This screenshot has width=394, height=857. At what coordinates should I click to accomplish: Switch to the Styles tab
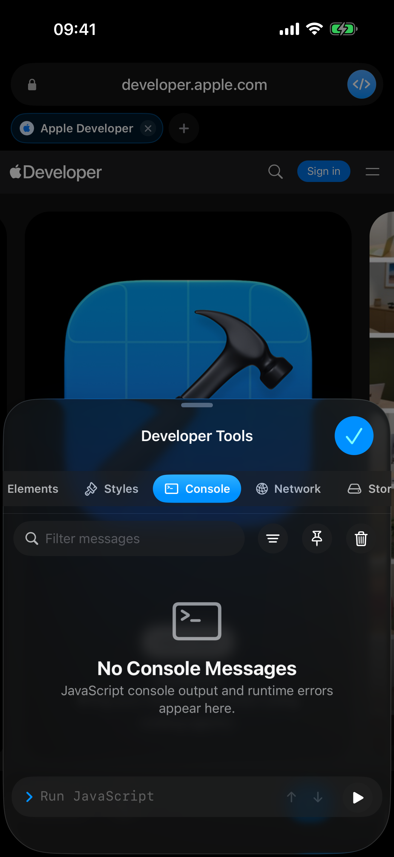pyautogui.click(x=111, y=489)
